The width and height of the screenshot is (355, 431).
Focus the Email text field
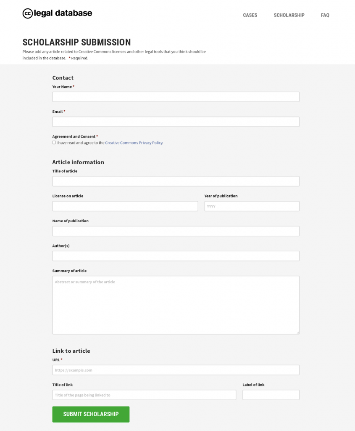(176, 122)
